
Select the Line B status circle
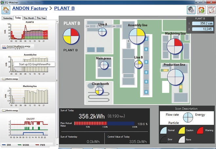click(x=138, y=64)
